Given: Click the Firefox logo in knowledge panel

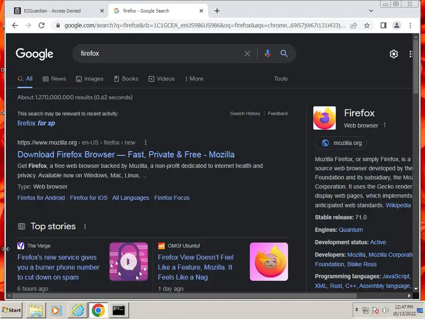Looking at the screenshot, I should pos(325,118).
